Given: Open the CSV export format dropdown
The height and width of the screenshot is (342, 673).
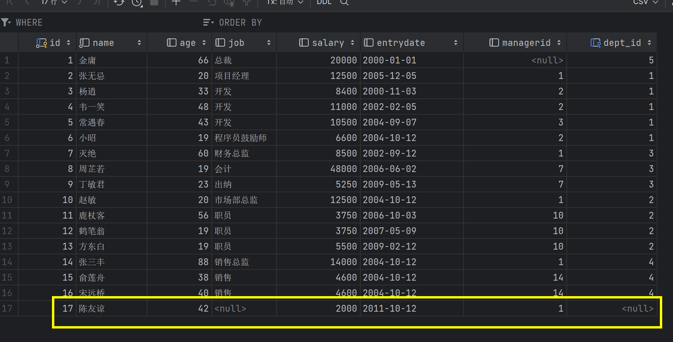Looking at the screenshot, I should [x=646, y=2].
